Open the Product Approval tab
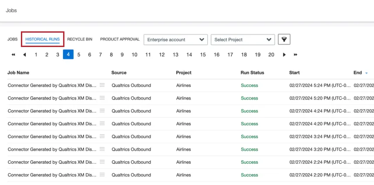The width and height of the screenshot is (374, 185). (x=120, y=39)
